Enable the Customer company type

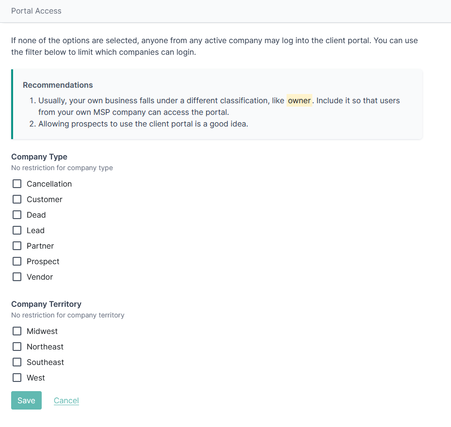(17, 199)
